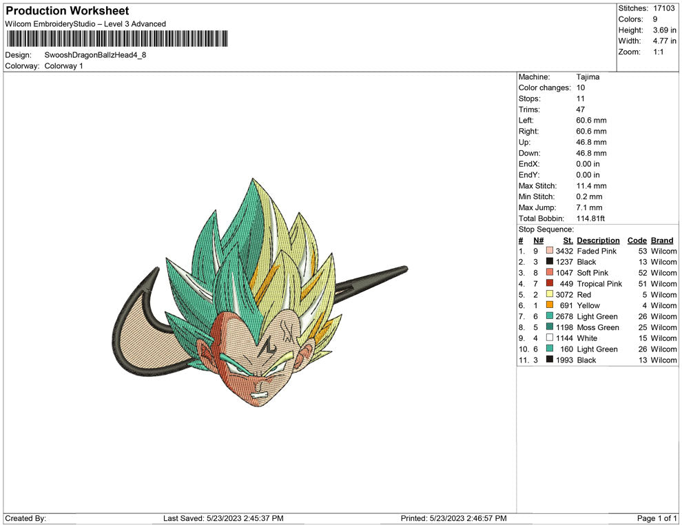Click the Brand column header
Viewport: 682px width, 525px height.
click(662, 240)
